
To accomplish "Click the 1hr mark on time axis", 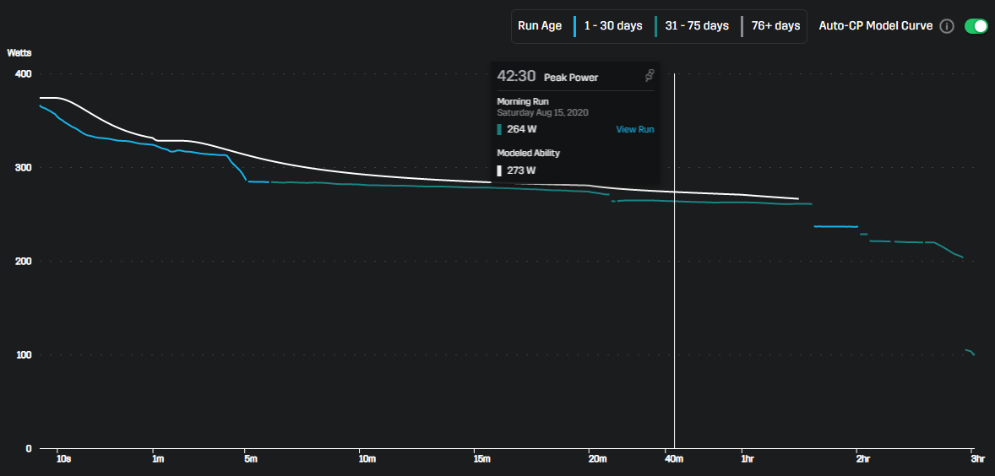I will click(x=746, y=459).
